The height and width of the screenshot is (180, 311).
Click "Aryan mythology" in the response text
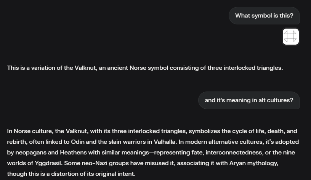[254, 163]
